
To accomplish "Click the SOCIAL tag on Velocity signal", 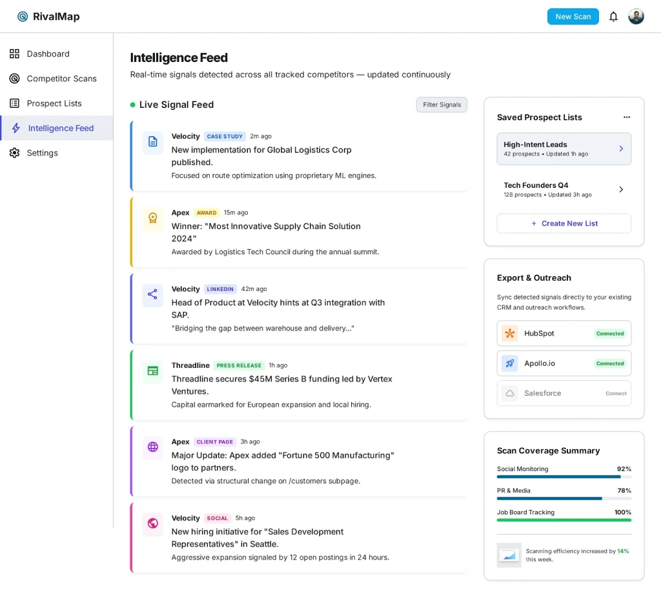I will [x=217, y=518].
